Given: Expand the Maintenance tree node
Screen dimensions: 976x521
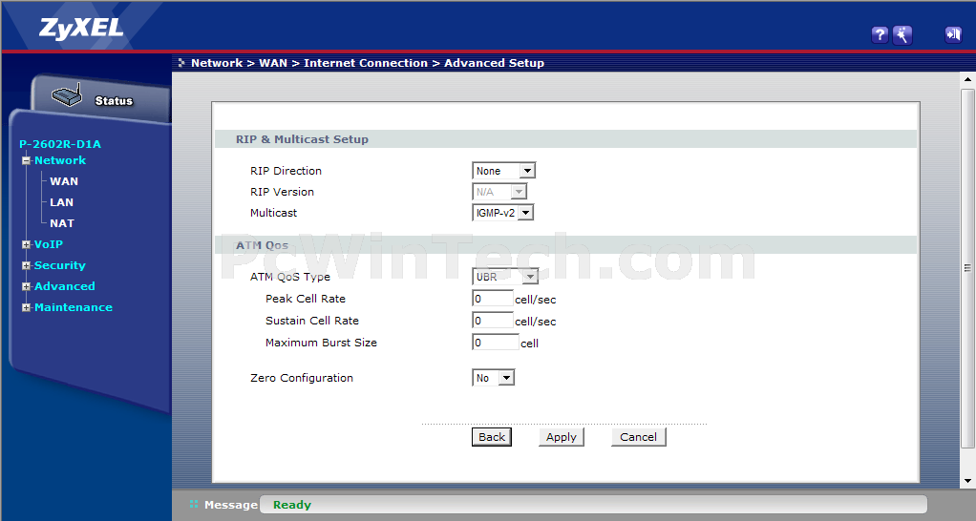Looking at the screenshot, I should (x=26, y=308).
